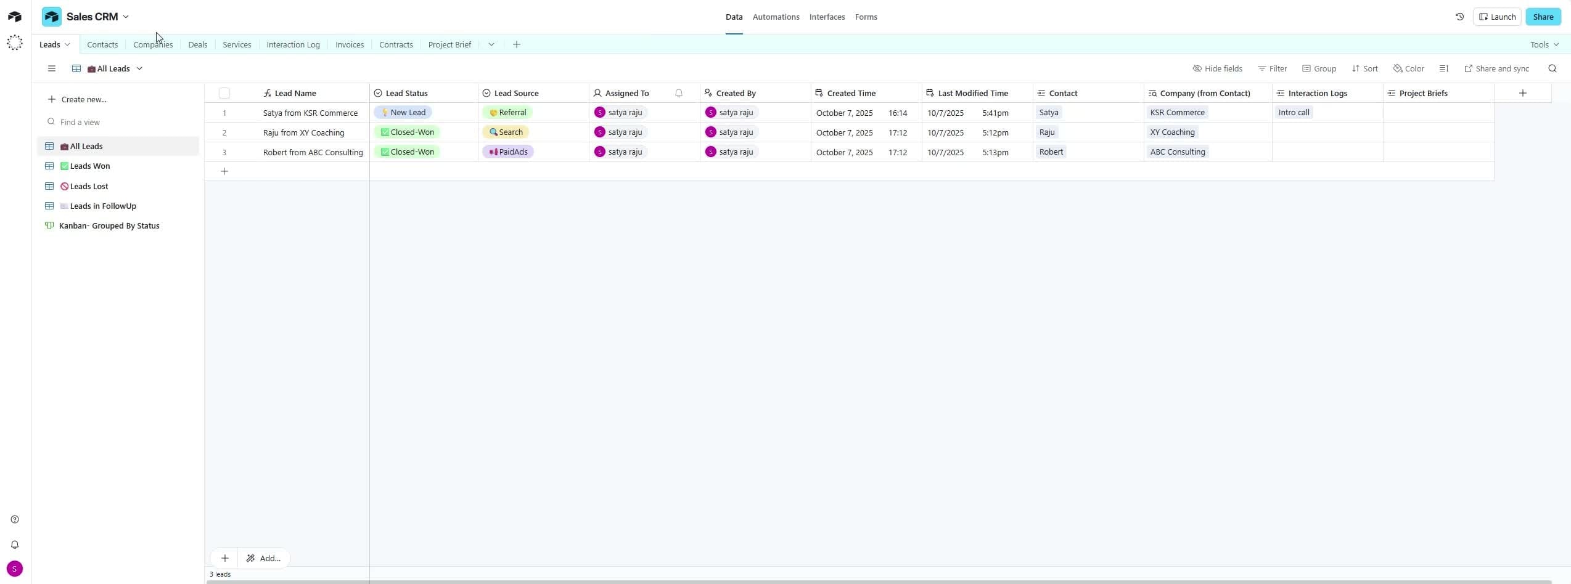1571x584 pixels.
Task: Click the search magnifier icon in view toolbar
Action: pos(1552,68)
